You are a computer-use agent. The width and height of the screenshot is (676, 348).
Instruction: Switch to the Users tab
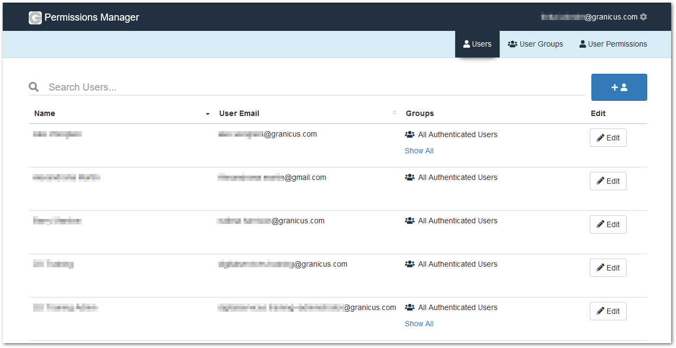(477, 44)
